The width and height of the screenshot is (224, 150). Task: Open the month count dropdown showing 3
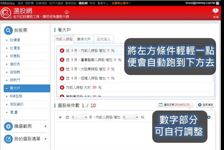pos(79,117)
